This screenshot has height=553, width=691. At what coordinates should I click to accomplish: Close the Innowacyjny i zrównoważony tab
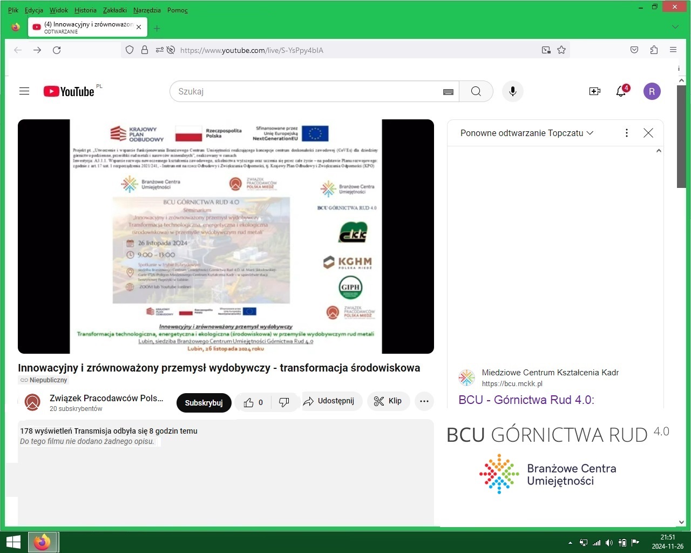pos(139,27)
